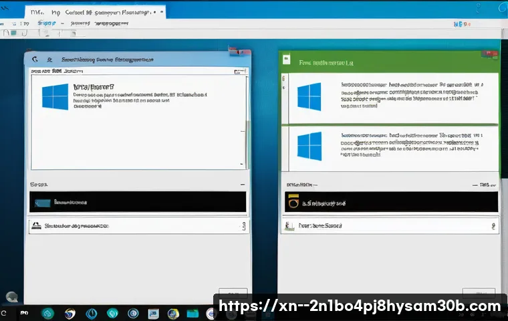Viewport: 508px width, 321px height.
Task: Click the lower Windows logo in the right dialog
Action: [x=309, y=146]
